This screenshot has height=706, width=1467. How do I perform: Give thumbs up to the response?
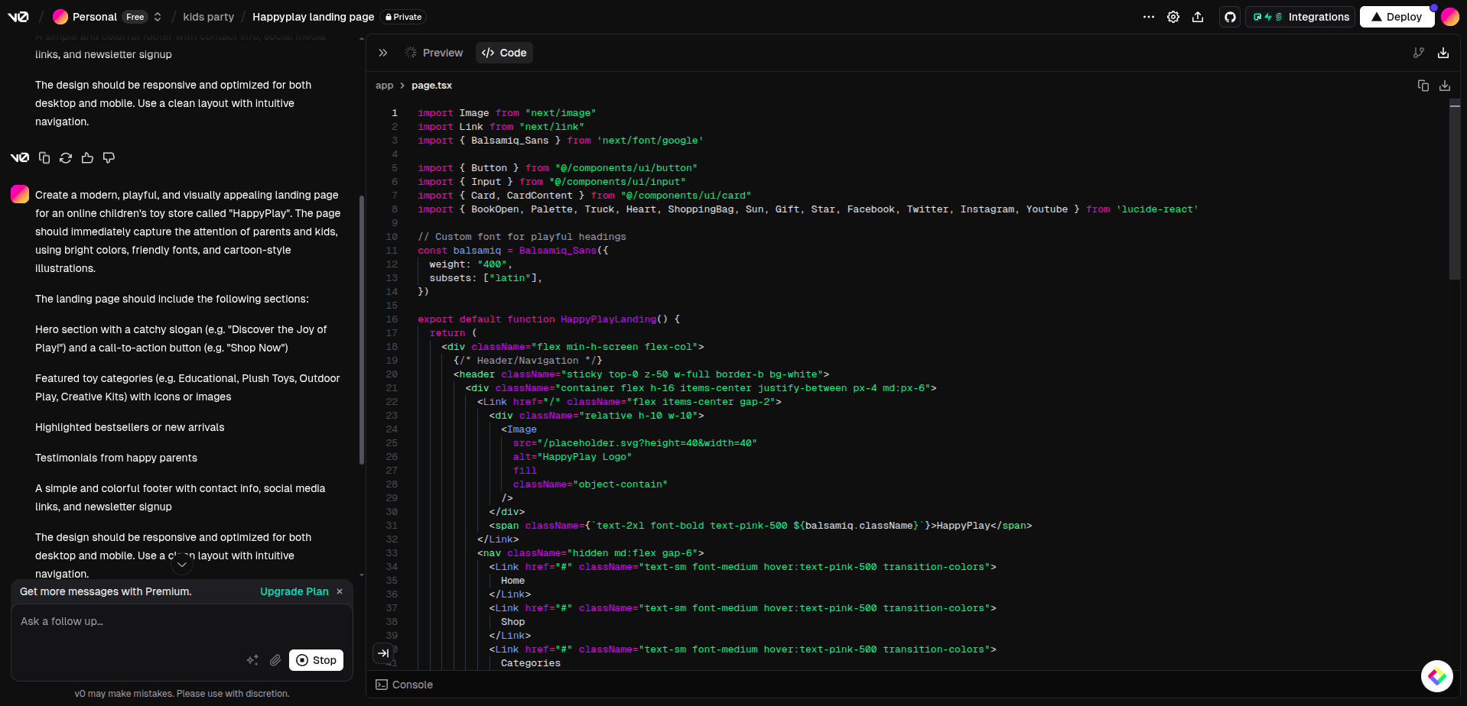point(87,157)
